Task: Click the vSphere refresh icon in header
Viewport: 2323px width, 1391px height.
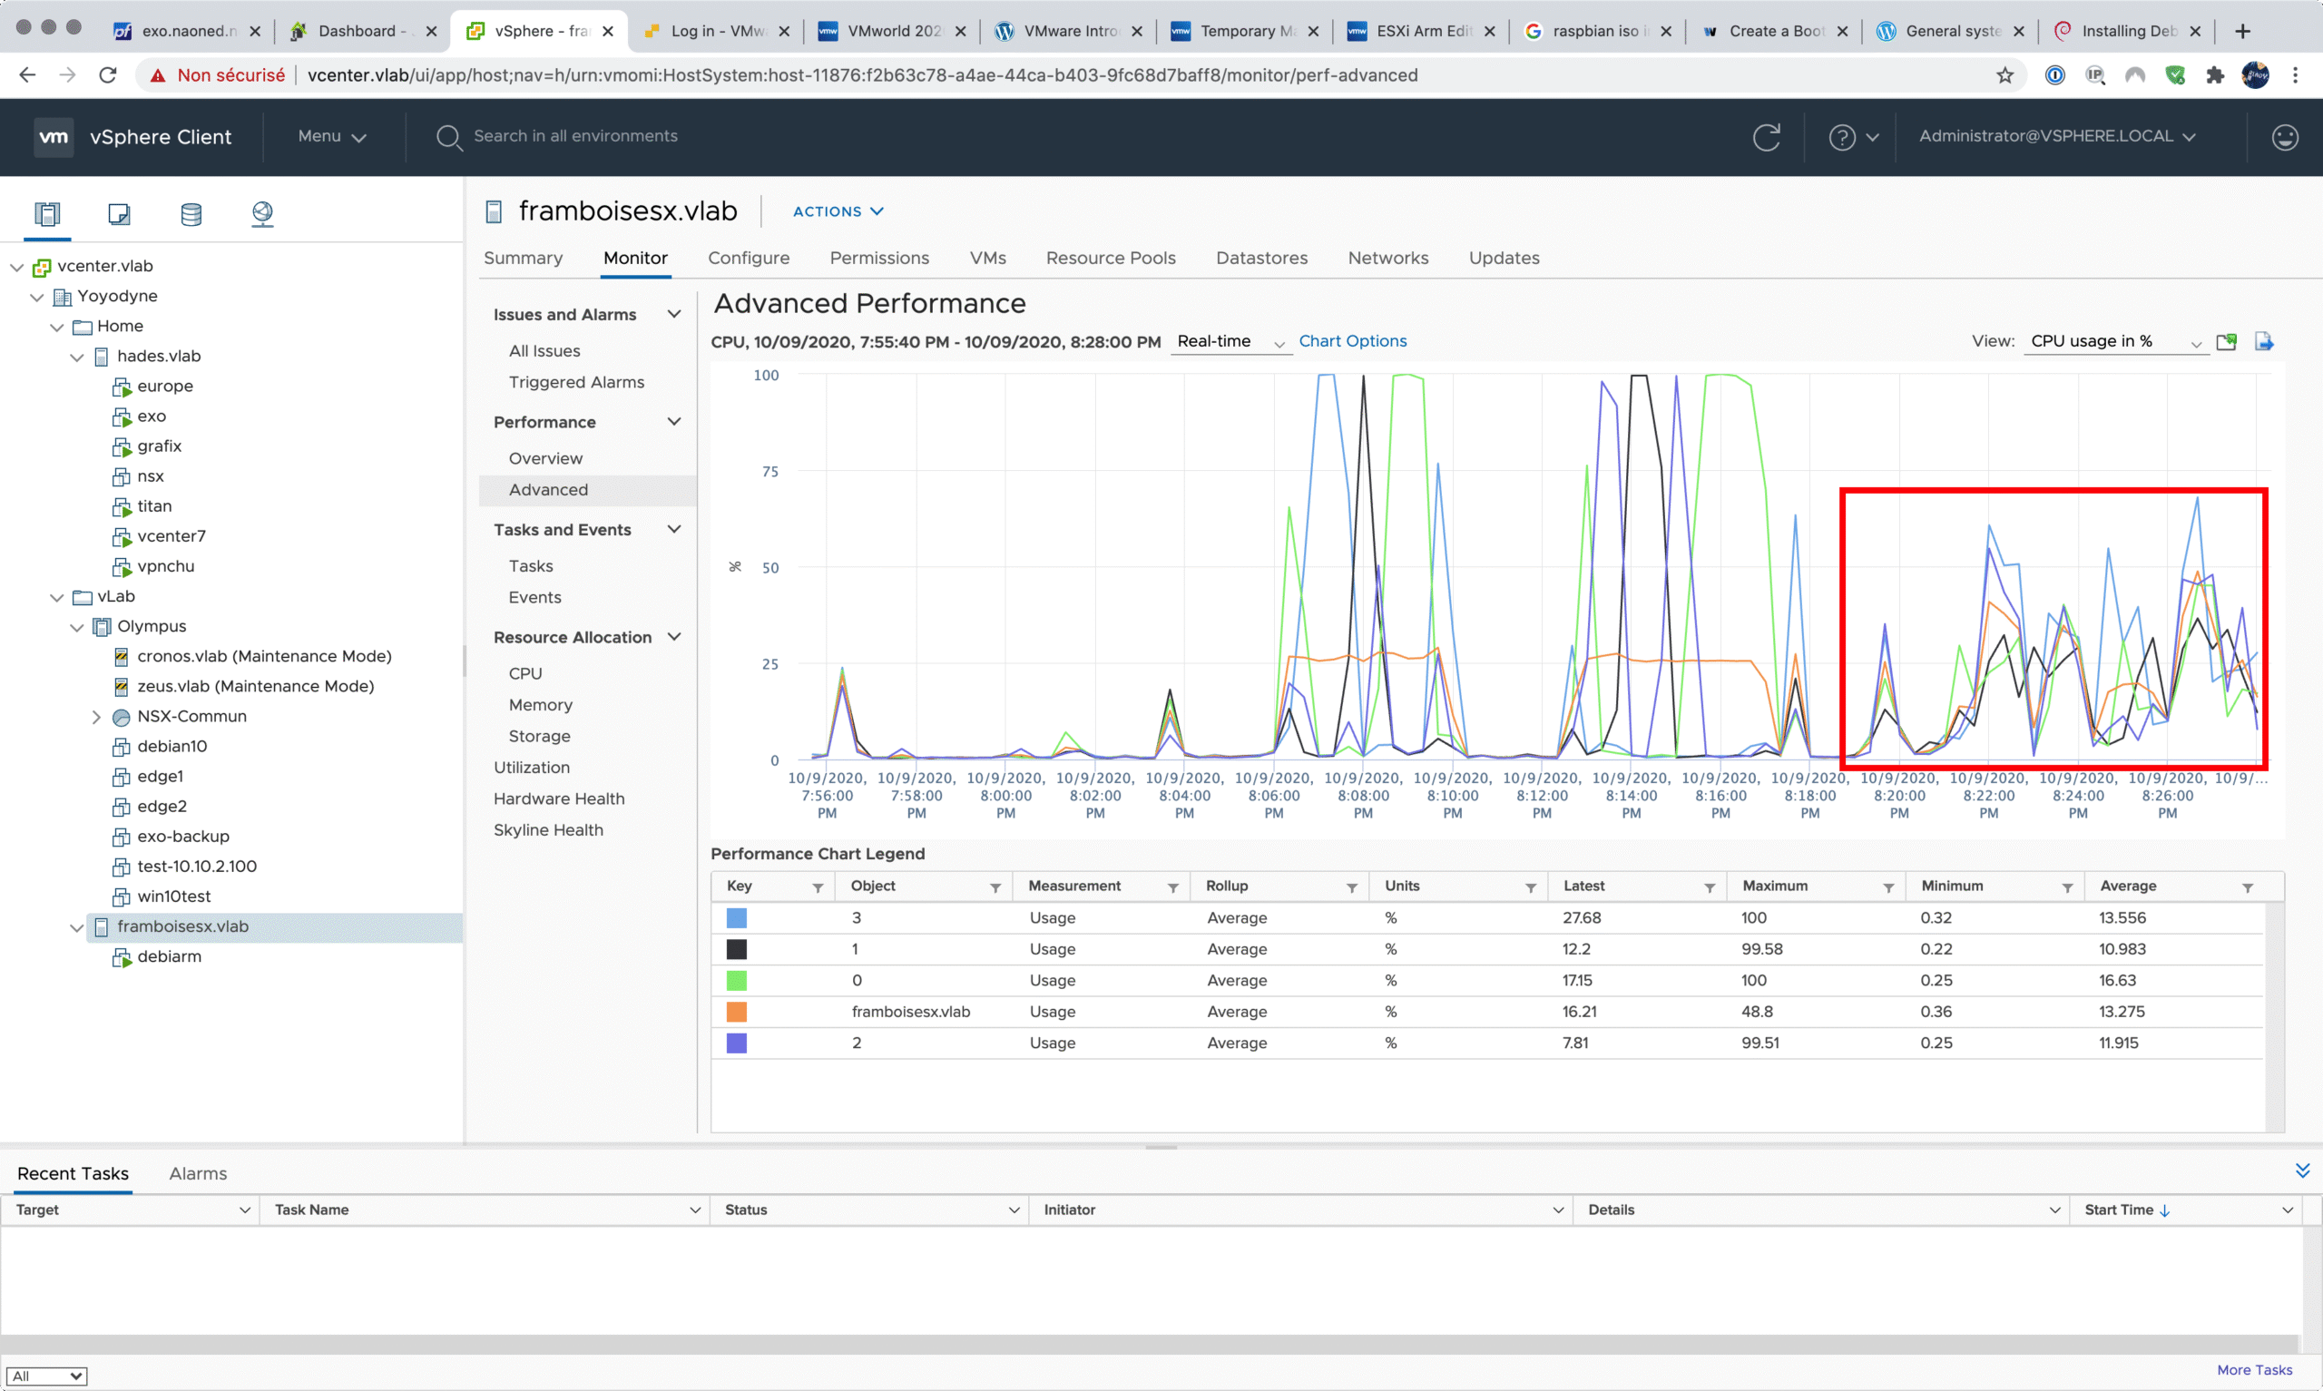Action: (x=1767, y=137)
